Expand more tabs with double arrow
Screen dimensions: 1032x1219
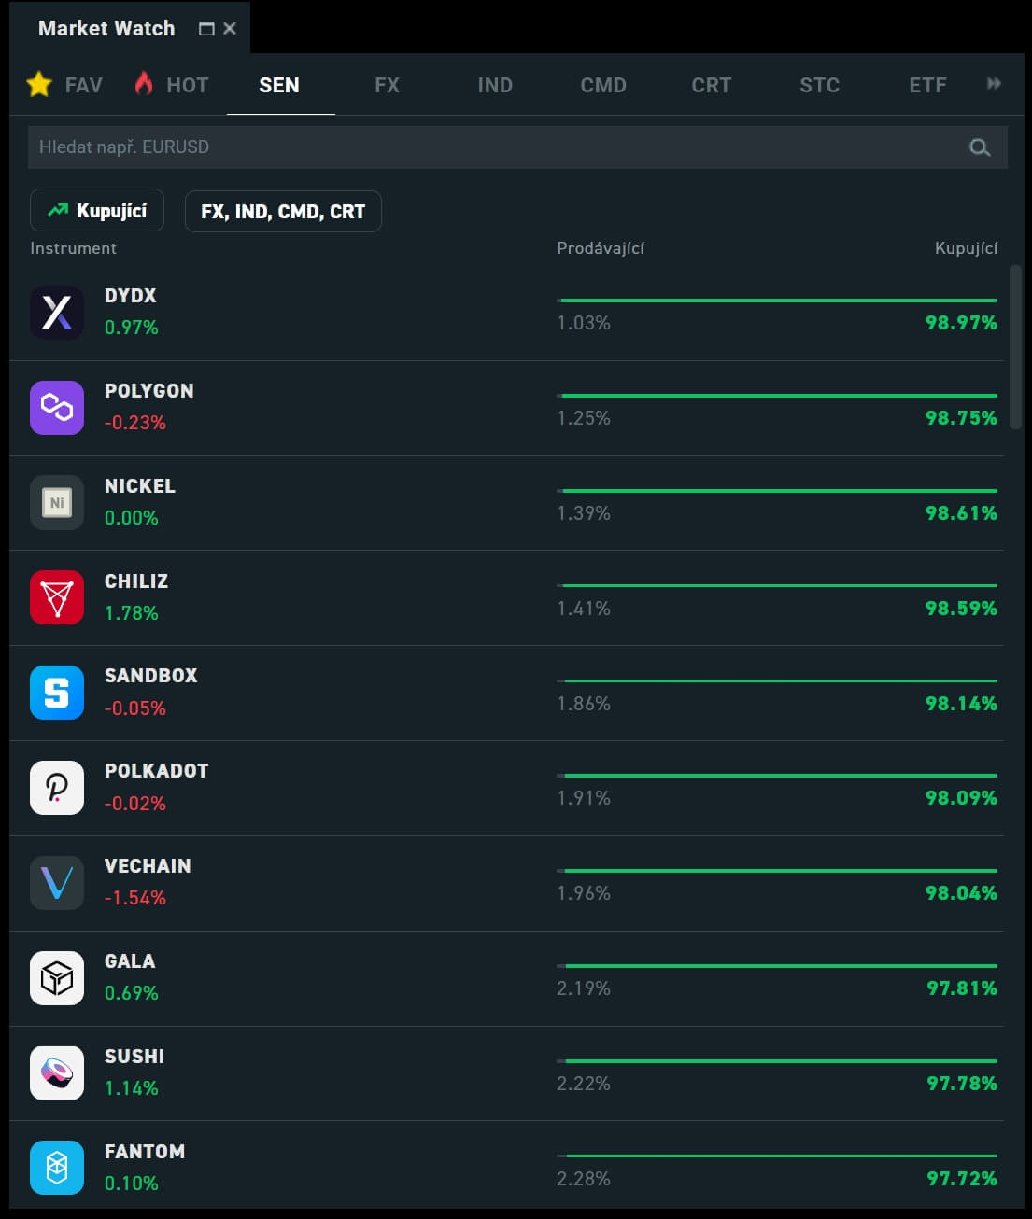click(x=994, y=84)
